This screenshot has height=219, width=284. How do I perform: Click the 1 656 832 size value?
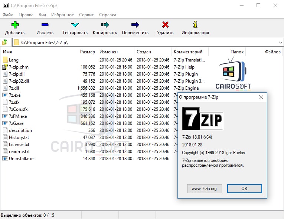coord(86,88)
